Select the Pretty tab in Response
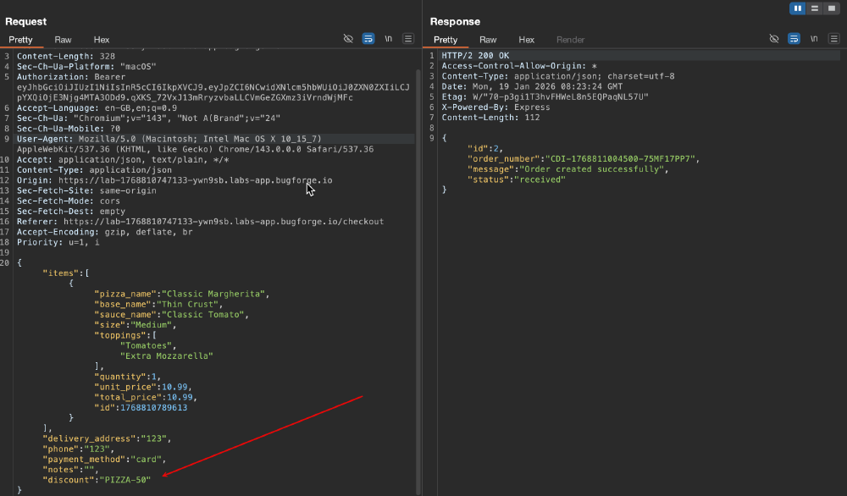847x496 pixels. (446, 40)
